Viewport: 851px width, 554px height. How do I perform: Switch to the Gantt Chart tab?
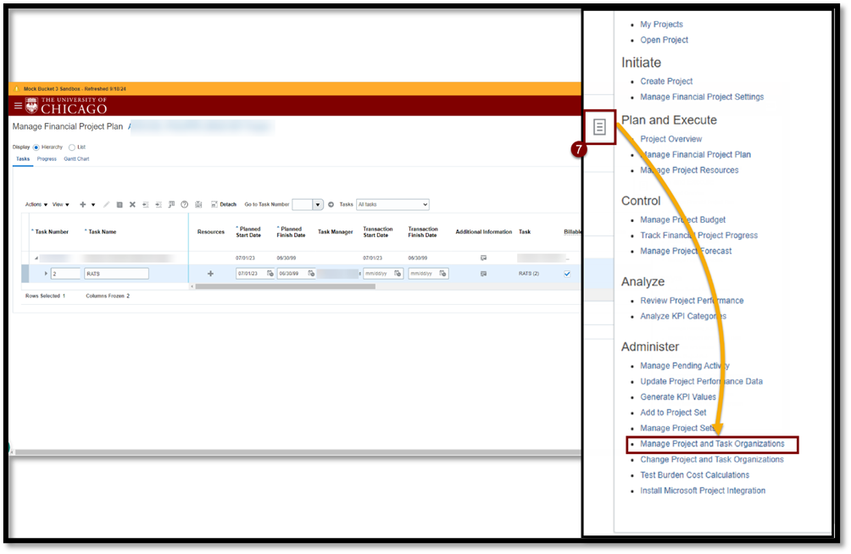(76, 158)
